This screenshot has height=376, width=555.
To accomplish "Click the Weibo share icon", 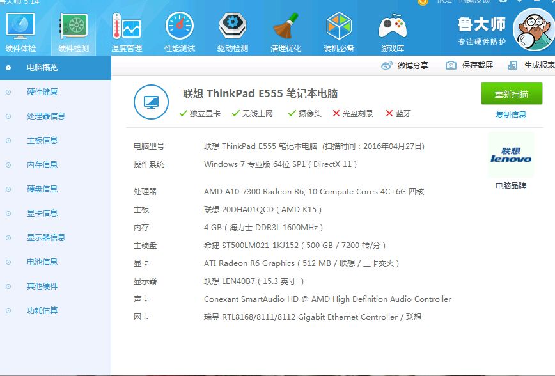I will 386,65.
